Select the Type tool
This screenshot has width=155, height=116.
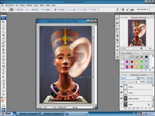point(3,73)
